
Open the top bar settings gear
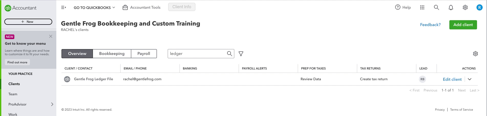point(465,7)
